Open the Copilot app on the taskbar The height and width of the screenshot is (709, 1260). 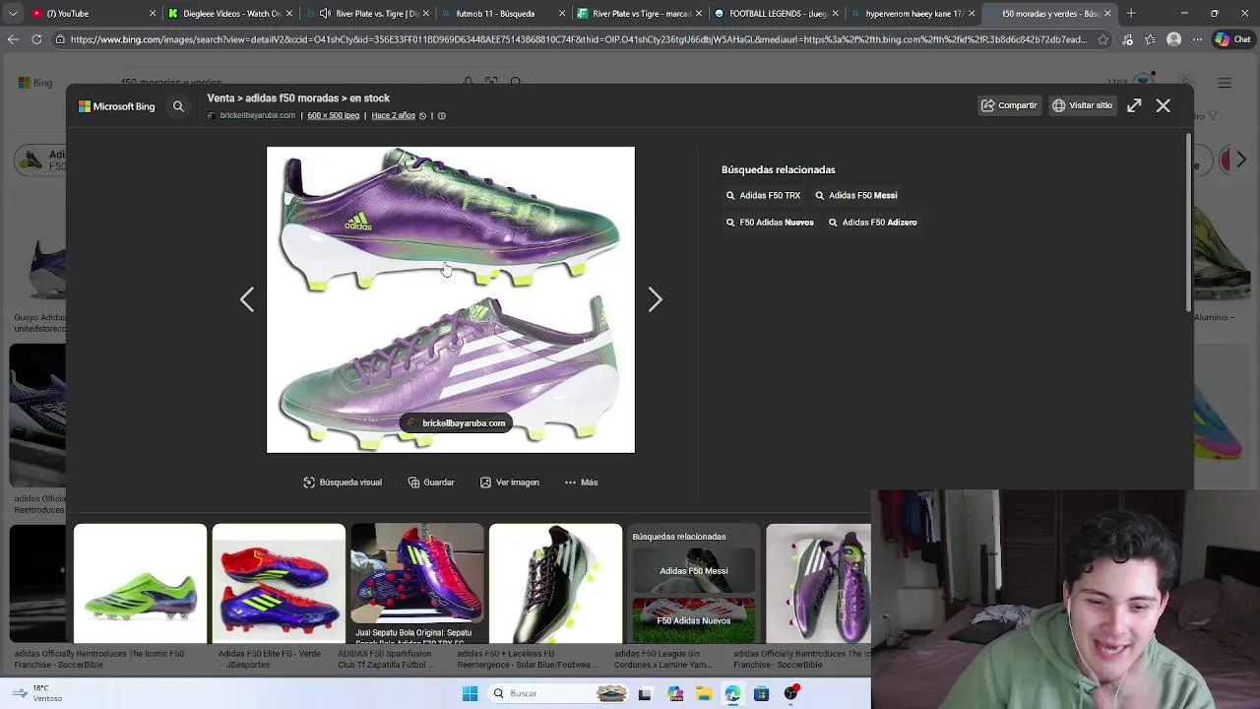click(675, 694)
